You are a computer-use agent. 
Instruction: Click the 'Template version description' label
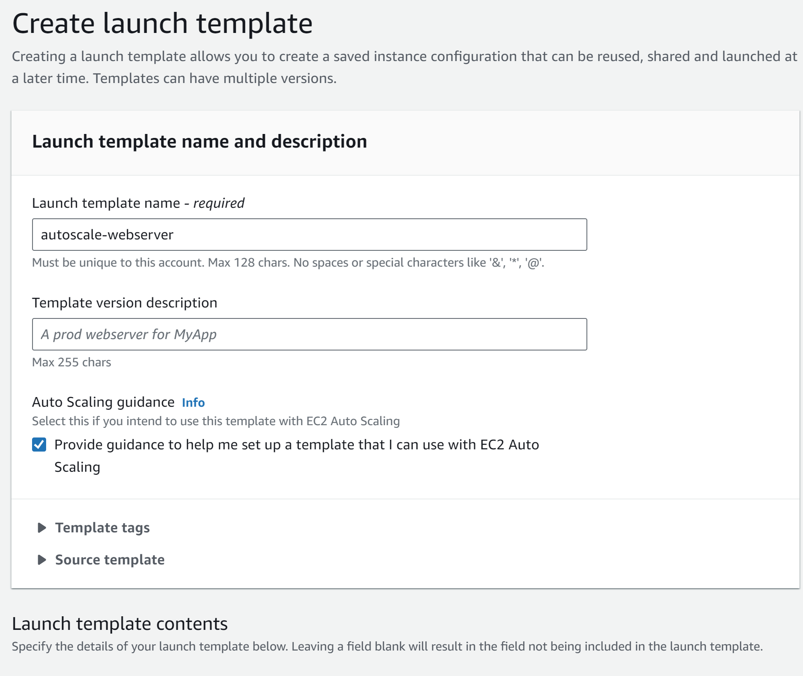[x=125, y=303]
